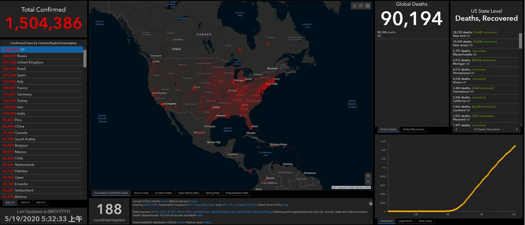This screenshot has height=225, width=525.
Task: Open the Active Cases map layer
Action: pyautogui.click(x=142, y=193)
